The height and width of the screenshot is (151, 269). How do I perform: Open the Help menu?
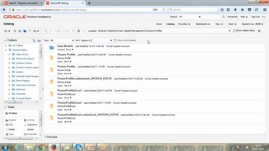244,17
